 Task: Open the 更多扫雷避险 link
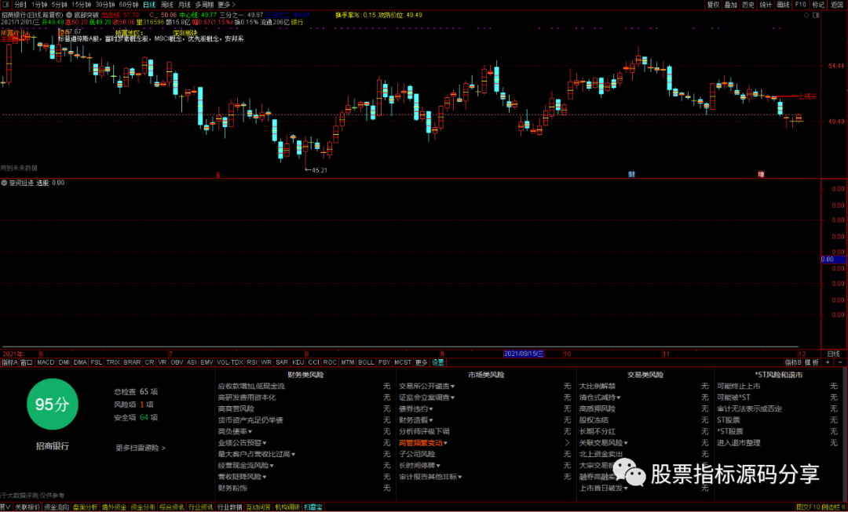click(140, 448)
